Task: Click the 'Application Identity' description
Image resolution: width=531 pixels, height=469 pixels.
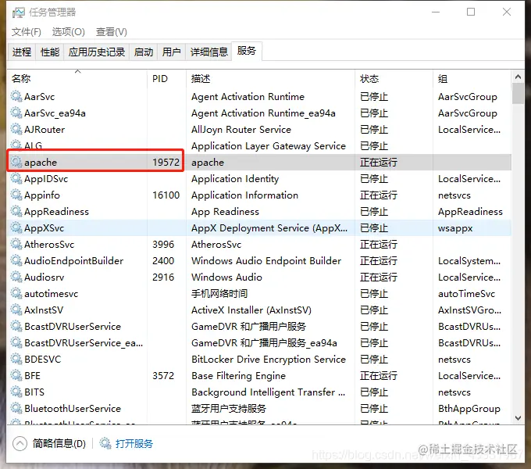Action: pyautogui.click(x=235, y=179)
